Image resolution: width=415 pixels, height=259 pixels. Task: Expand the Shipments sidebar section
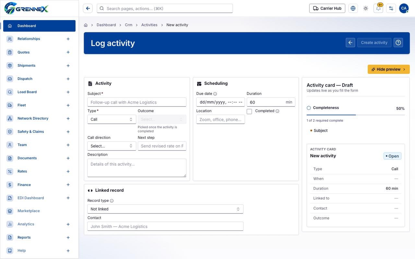(x=68, y=66)
